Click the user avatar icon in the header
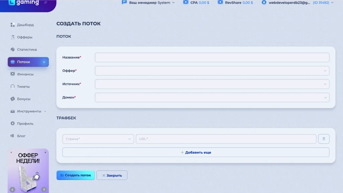Image resolution: width=343 pixels, height=193 pixels. (x=264, y=2)
